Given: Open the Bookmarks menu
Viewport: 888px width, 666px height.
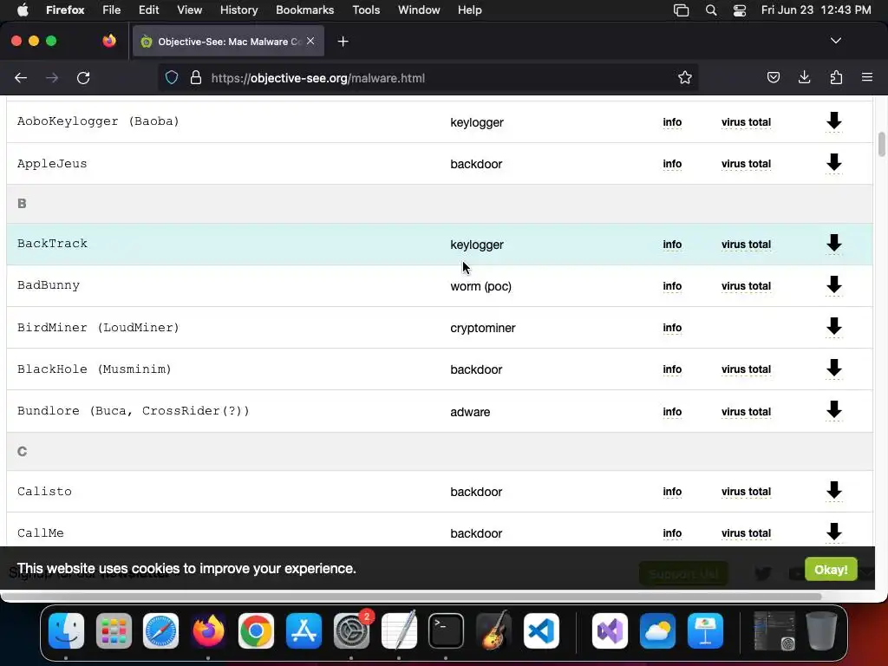Looking at the screenshot, I should [304, 10].
